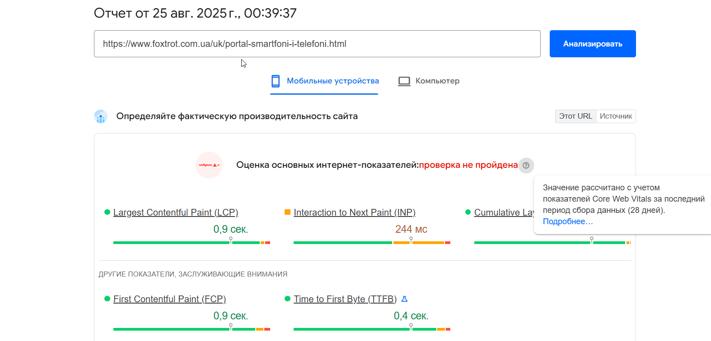Open Largest Contentful Paint (LCP) link
Screen dimensions: 711x341
coord(176,212)
